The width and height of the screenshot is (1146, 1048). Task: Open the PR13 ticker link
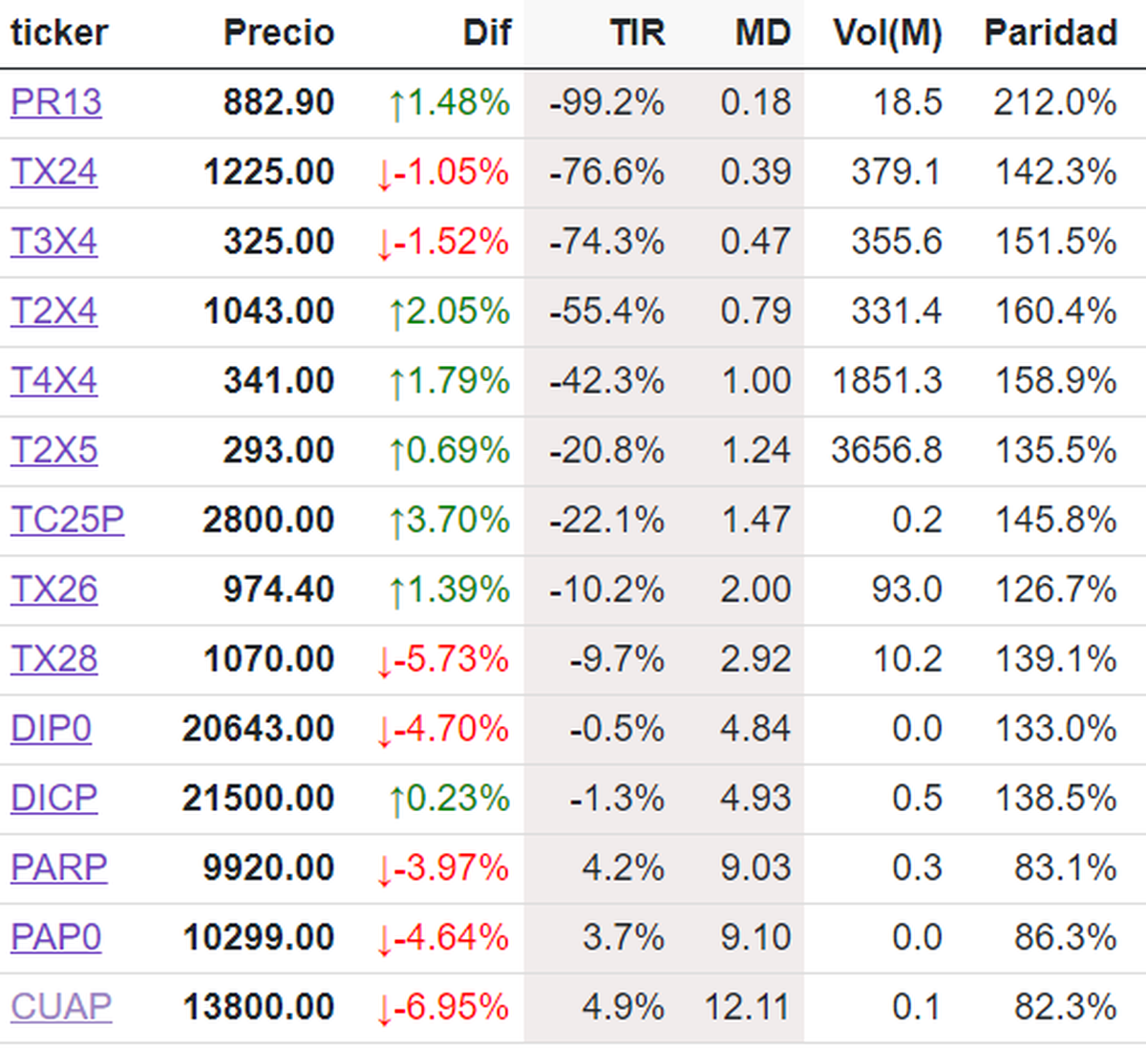55,102
